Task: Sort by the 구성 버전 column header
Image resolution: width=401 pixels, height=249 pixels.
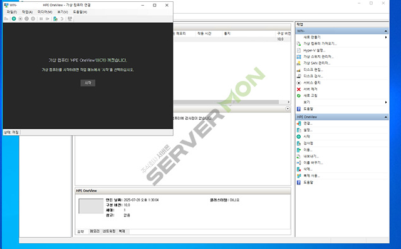Action: (283, 33)
